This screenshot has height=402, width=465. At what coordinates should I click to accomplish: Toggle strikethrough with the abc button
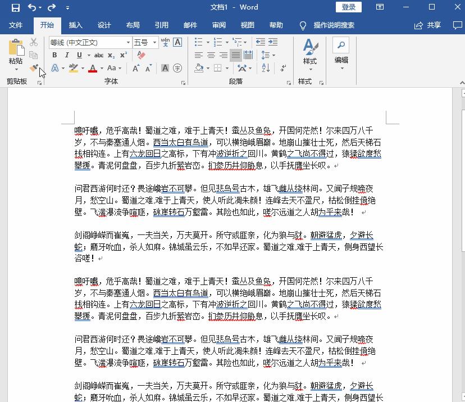[x=99, y=55]
